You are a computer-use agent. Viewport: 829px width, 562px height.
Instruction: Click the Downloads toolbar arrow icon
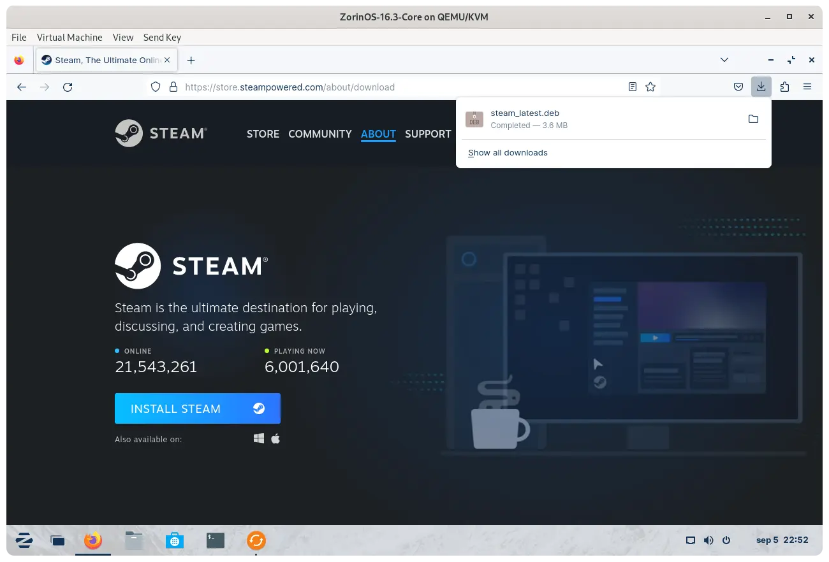761,87
